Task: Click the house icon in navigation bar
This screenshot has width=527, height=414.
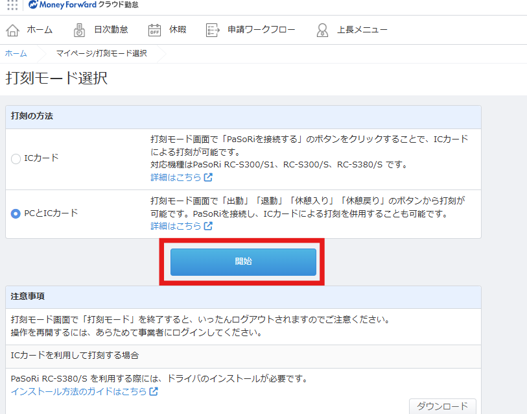Action: (12, 30)
